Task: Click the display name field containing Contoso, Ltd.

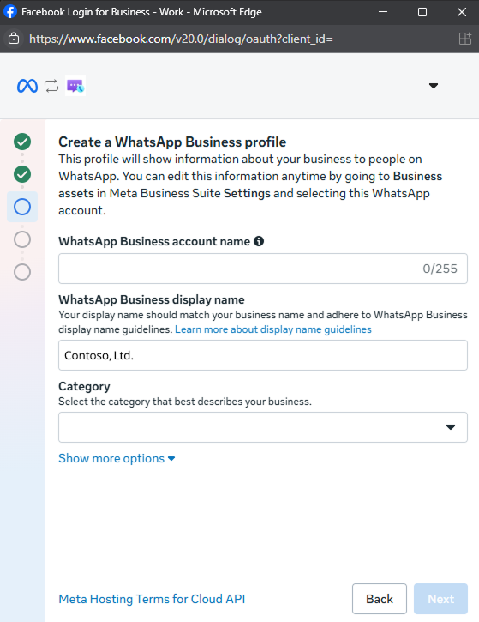Action: 263,355
